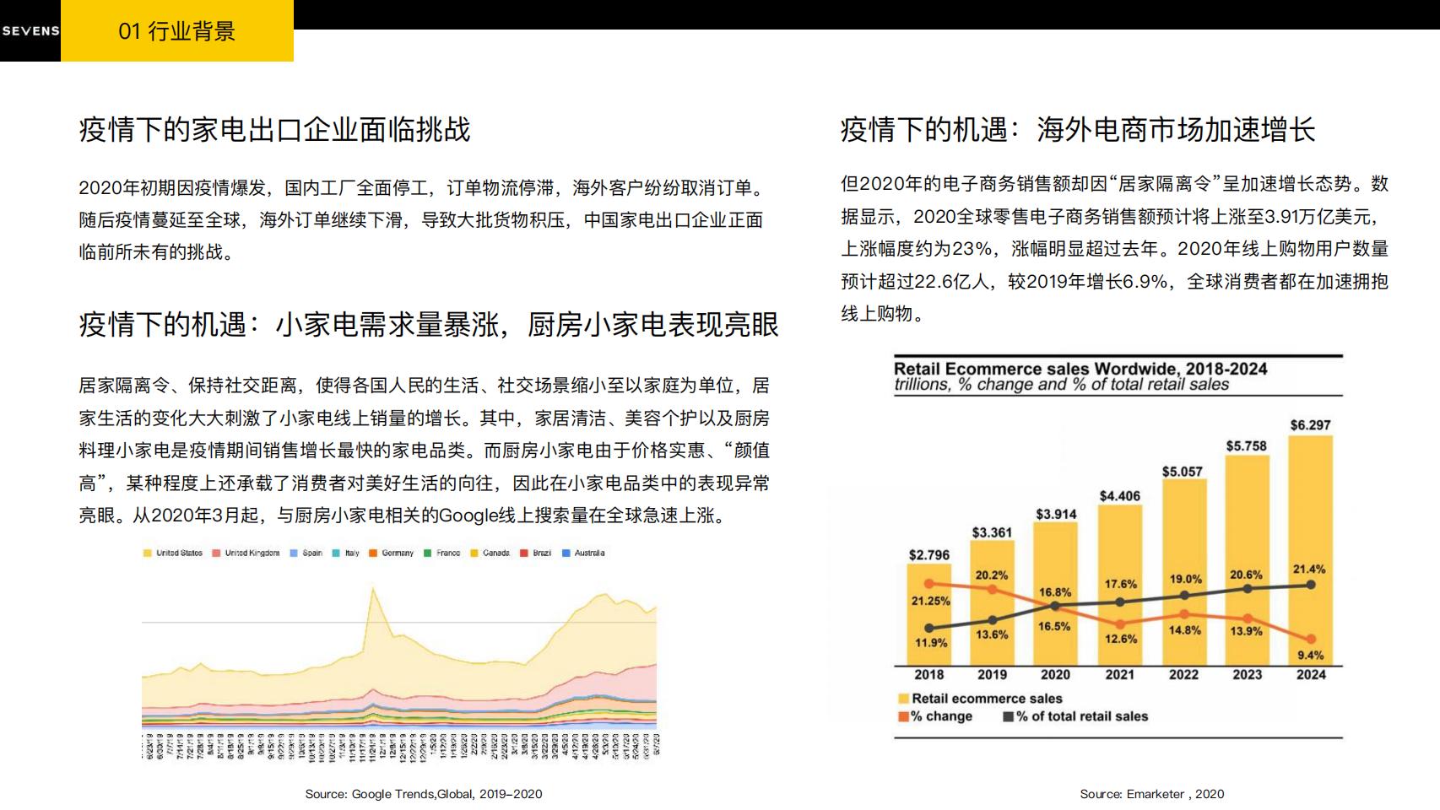Click the France legend entry
The width and height of the screenshot is (1440, 810).
pyautogui.click(x=442, y=553)
